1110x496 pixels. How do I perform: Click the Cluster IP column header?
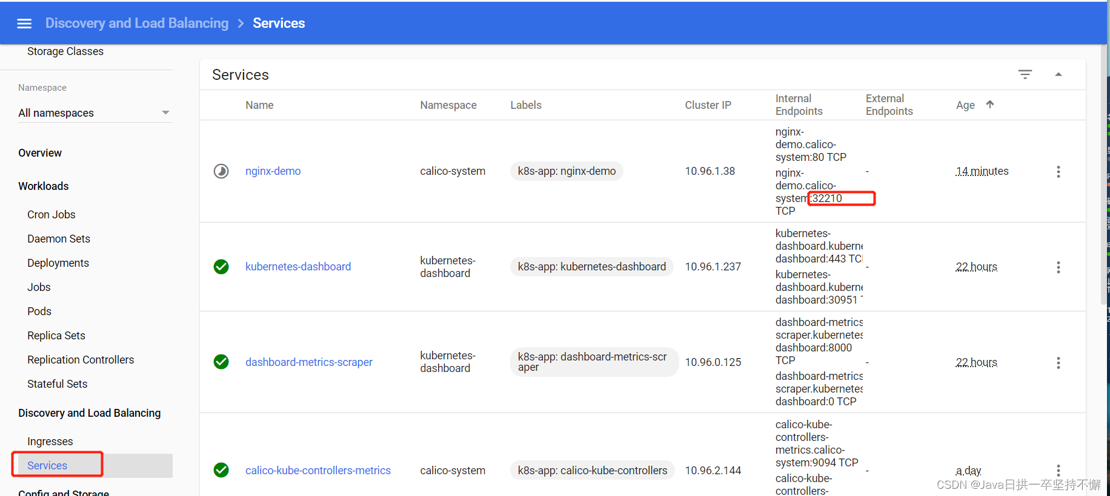pos(708,105)
